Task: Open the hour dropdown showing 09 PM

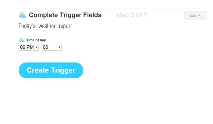Action: pos(29,47)
